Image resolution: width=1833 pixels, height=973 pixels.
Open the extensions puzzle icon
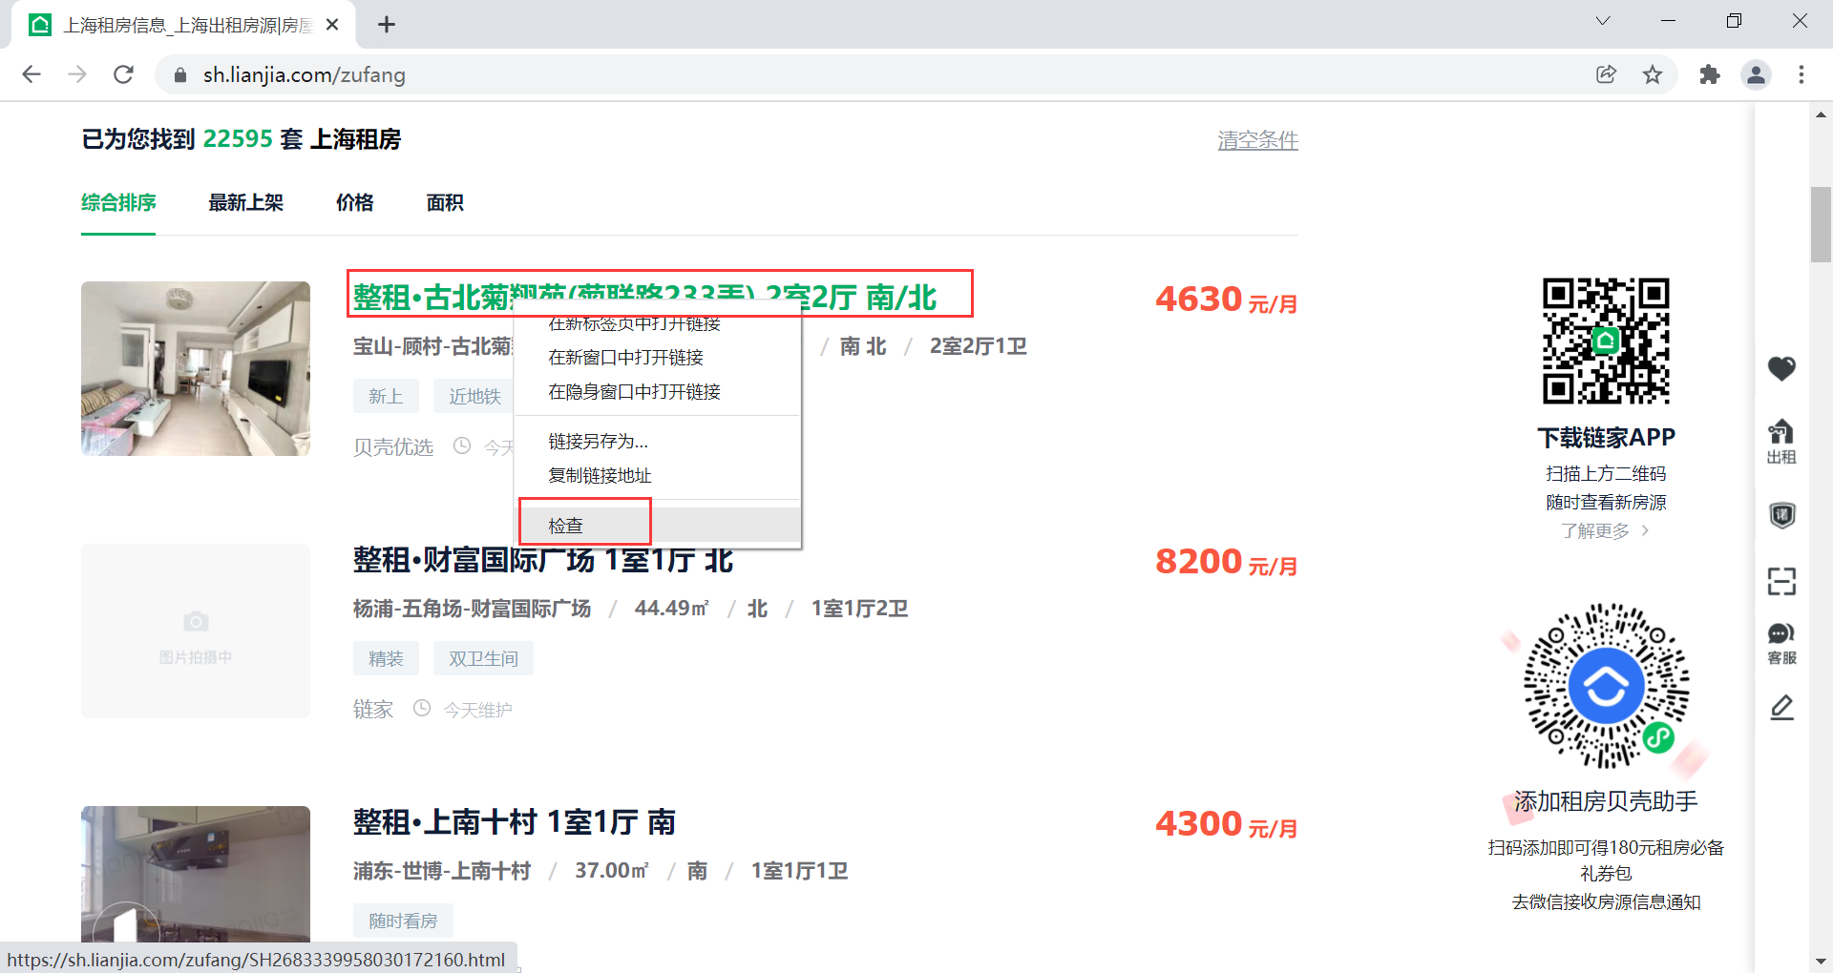point(1709,74)
